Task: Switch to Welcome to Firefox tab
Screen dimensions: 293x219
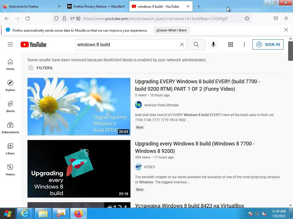Action: tap(32, 7)
